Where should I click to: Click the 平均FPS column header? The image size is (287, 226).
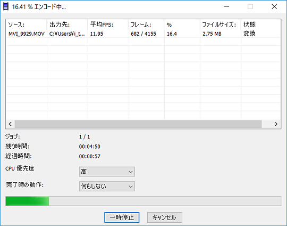108,25
